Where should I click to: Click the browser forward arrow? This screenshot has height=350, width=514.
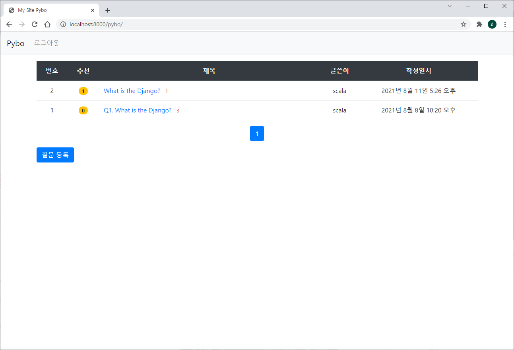coord(22,24)
